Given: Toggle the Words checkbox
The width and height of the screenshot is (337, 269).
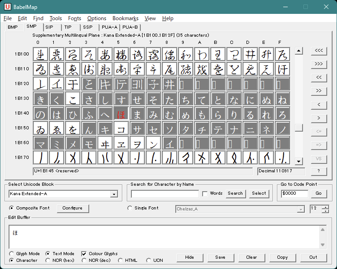Looking at the screenshot, I should (205, 194).
